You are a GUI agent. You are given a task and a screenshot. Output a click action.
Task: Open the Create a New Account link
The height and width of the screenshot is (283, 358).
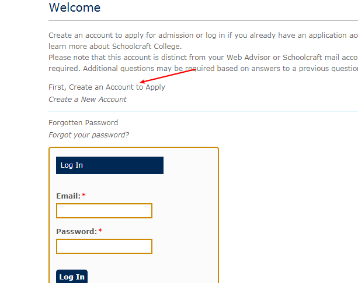click(x=88, y=100)
